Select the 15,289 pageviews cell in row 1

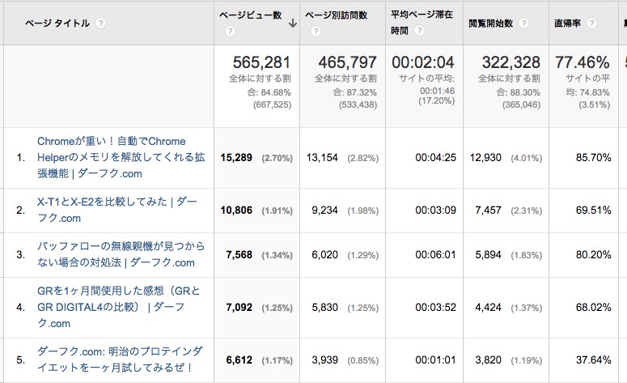coord(236,158)
